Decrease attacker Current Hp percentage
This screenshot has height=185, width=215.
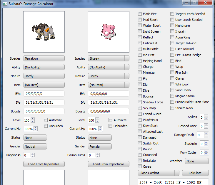click(x=36, y=130)
